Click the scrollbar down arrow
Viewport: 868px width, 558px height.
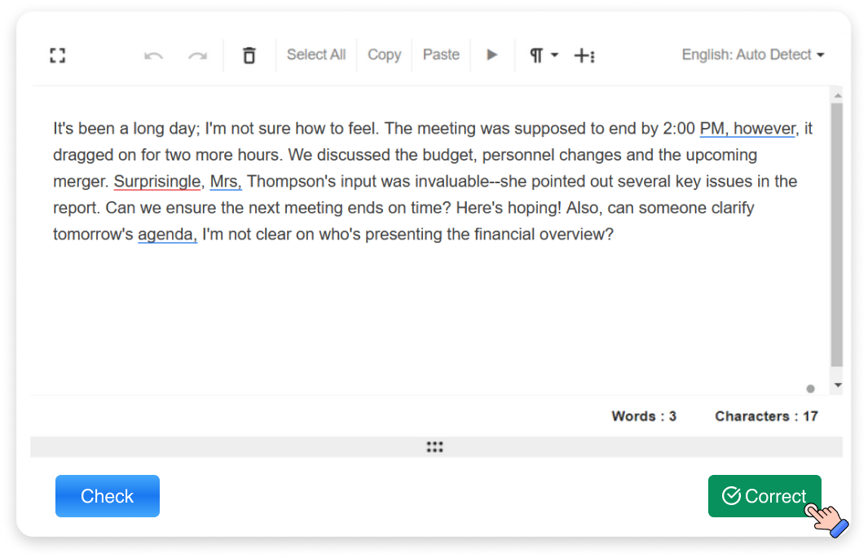(x=838, y=384)
